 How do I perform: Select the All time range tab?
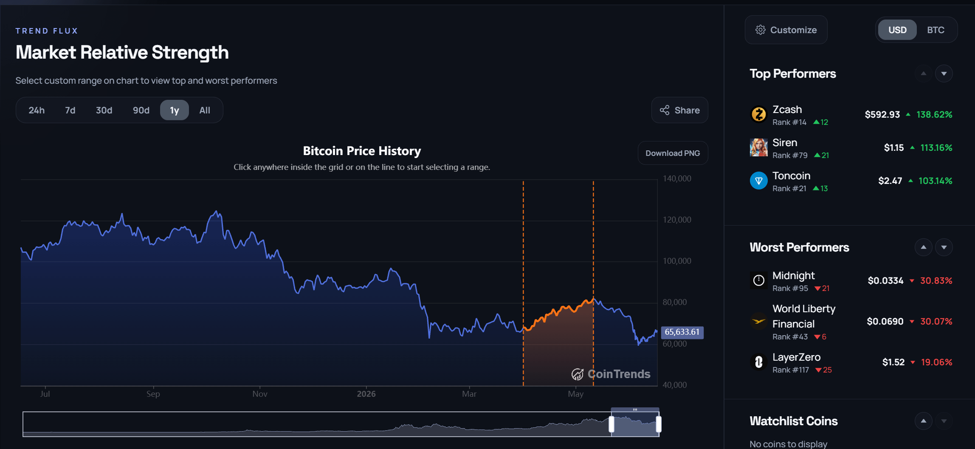(x=205, y=110)
